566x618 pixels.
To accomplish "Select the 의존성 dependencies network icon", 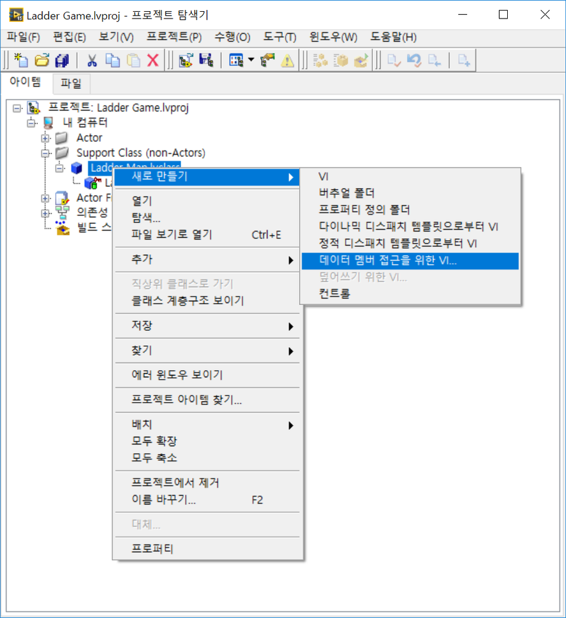I will (63, 212).
